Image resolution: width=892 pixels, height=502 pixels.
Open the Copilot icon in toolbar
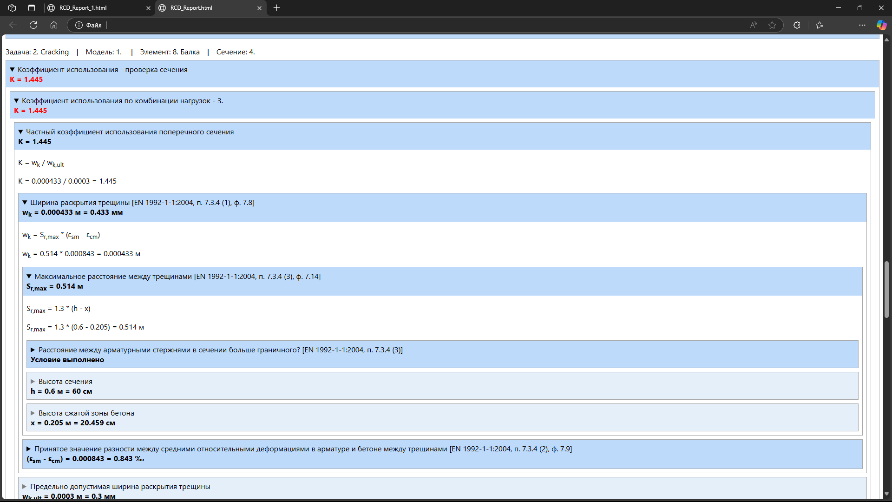(881, 25)
